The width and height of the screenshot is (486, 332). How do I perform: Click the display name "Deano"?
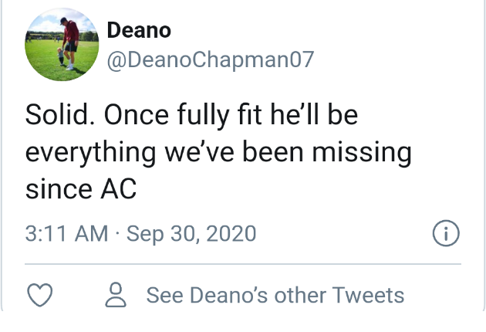click(139, 31)
